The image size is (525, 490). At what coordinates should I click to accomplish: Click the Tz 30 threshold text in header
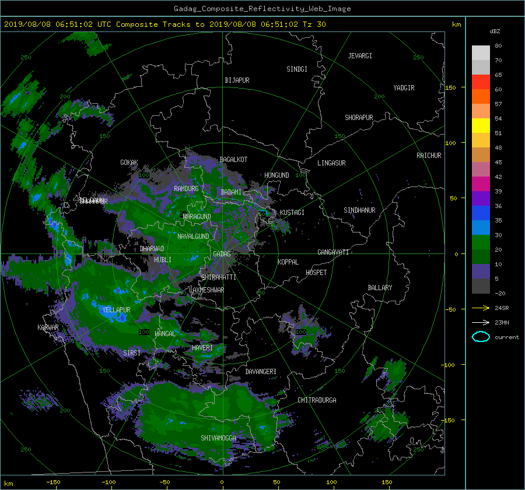[314, 24]
